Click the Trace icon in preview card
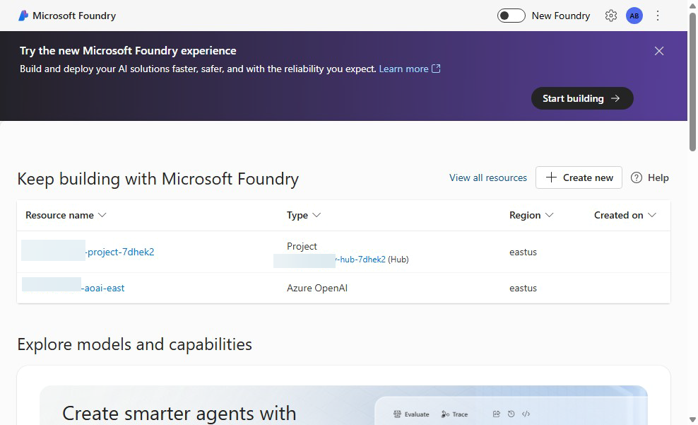This screenshot has height=425, width=698. 445,414
